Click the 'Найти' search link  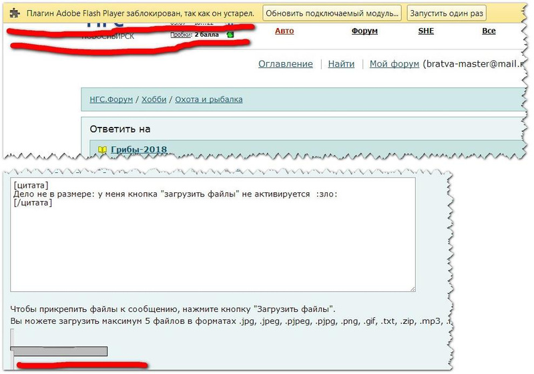(x=341, y=64)
